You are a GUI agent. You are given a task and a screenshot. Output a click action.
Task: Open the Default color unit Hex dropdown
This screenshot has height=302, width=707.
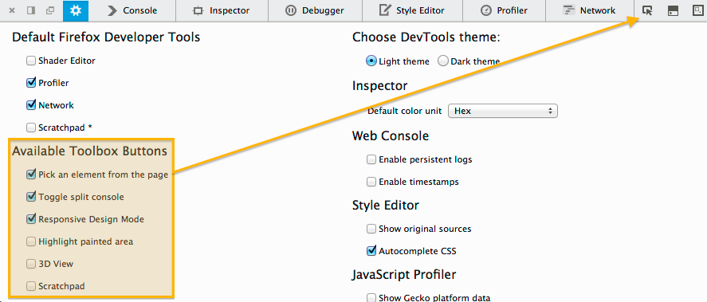coord(503,111)
